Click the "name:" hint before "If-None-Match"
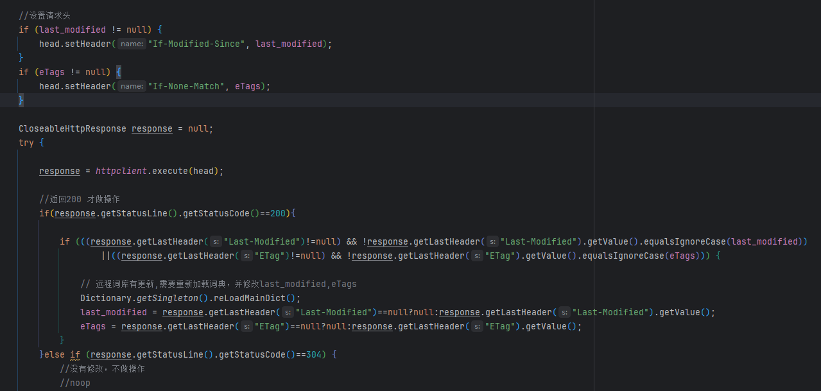Viewport: 821px width, 391px height. point(132,87)
